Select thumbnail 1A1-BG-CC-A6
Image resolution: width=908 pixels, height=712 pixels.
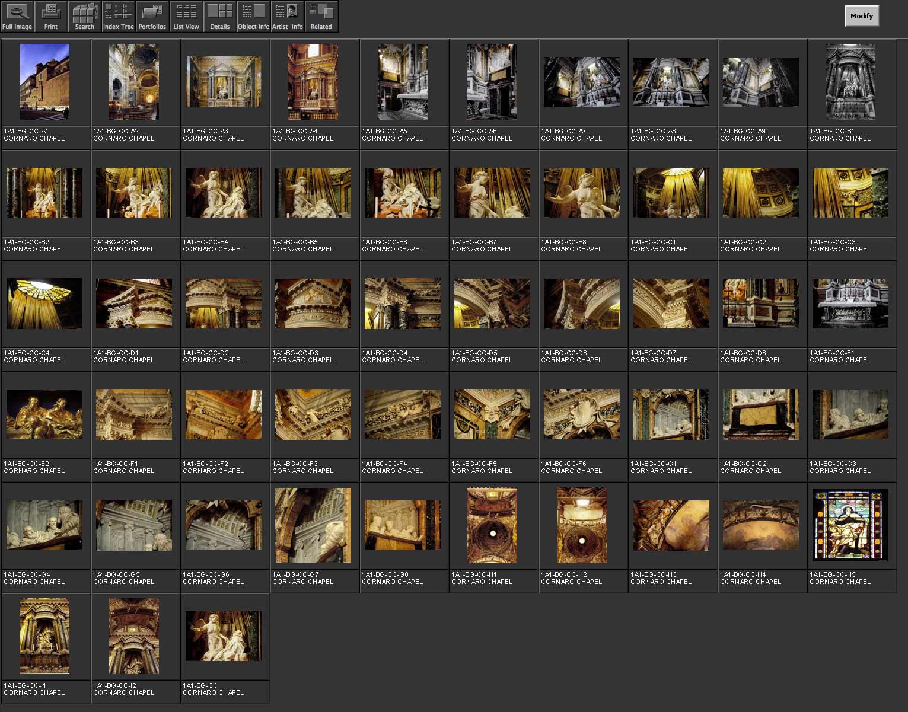click(x=492, y=82)
